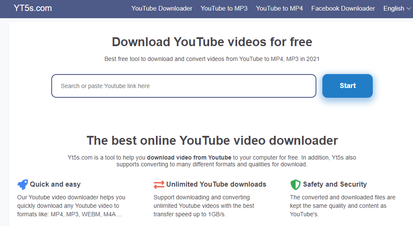The width and height of the screenshot is (413, 226).
Task: Click the paragraph mentioning 'MP4, MP3, WEBM, M4A'
Action: 71,206
